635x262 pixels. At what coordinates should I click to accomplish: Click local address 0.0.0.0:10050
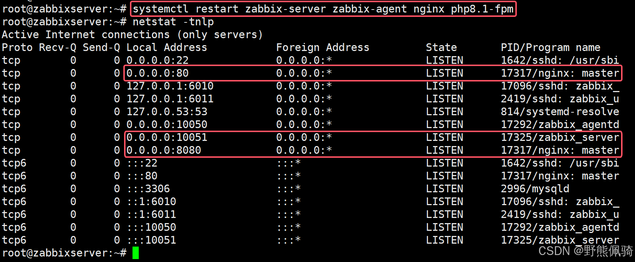167,124
